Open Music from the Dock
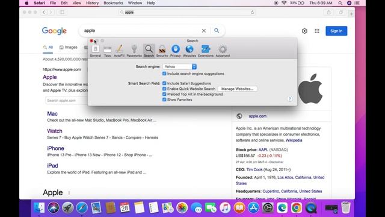The height and width of the screenshot is (217, 385). [x=225, y=208]
